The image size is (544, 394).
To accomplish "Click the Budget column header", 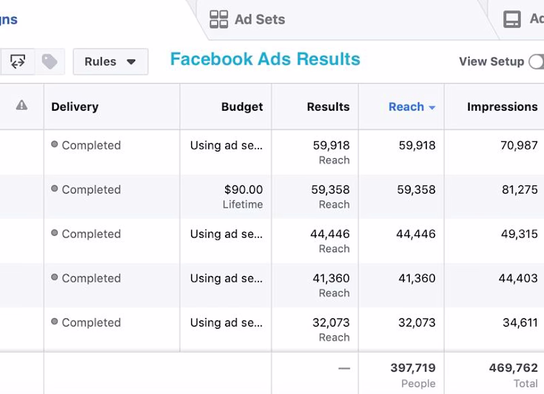I will (x=241, y=107).
